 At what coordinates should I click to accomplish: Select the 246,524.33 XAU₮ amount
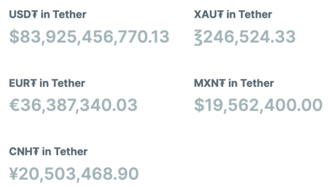[x=245, y=37]
